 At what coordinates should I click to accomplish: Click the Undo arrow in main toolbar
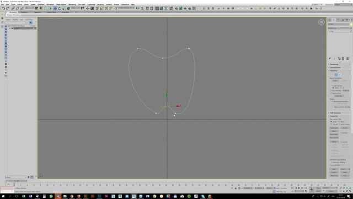tap(3, 8)
